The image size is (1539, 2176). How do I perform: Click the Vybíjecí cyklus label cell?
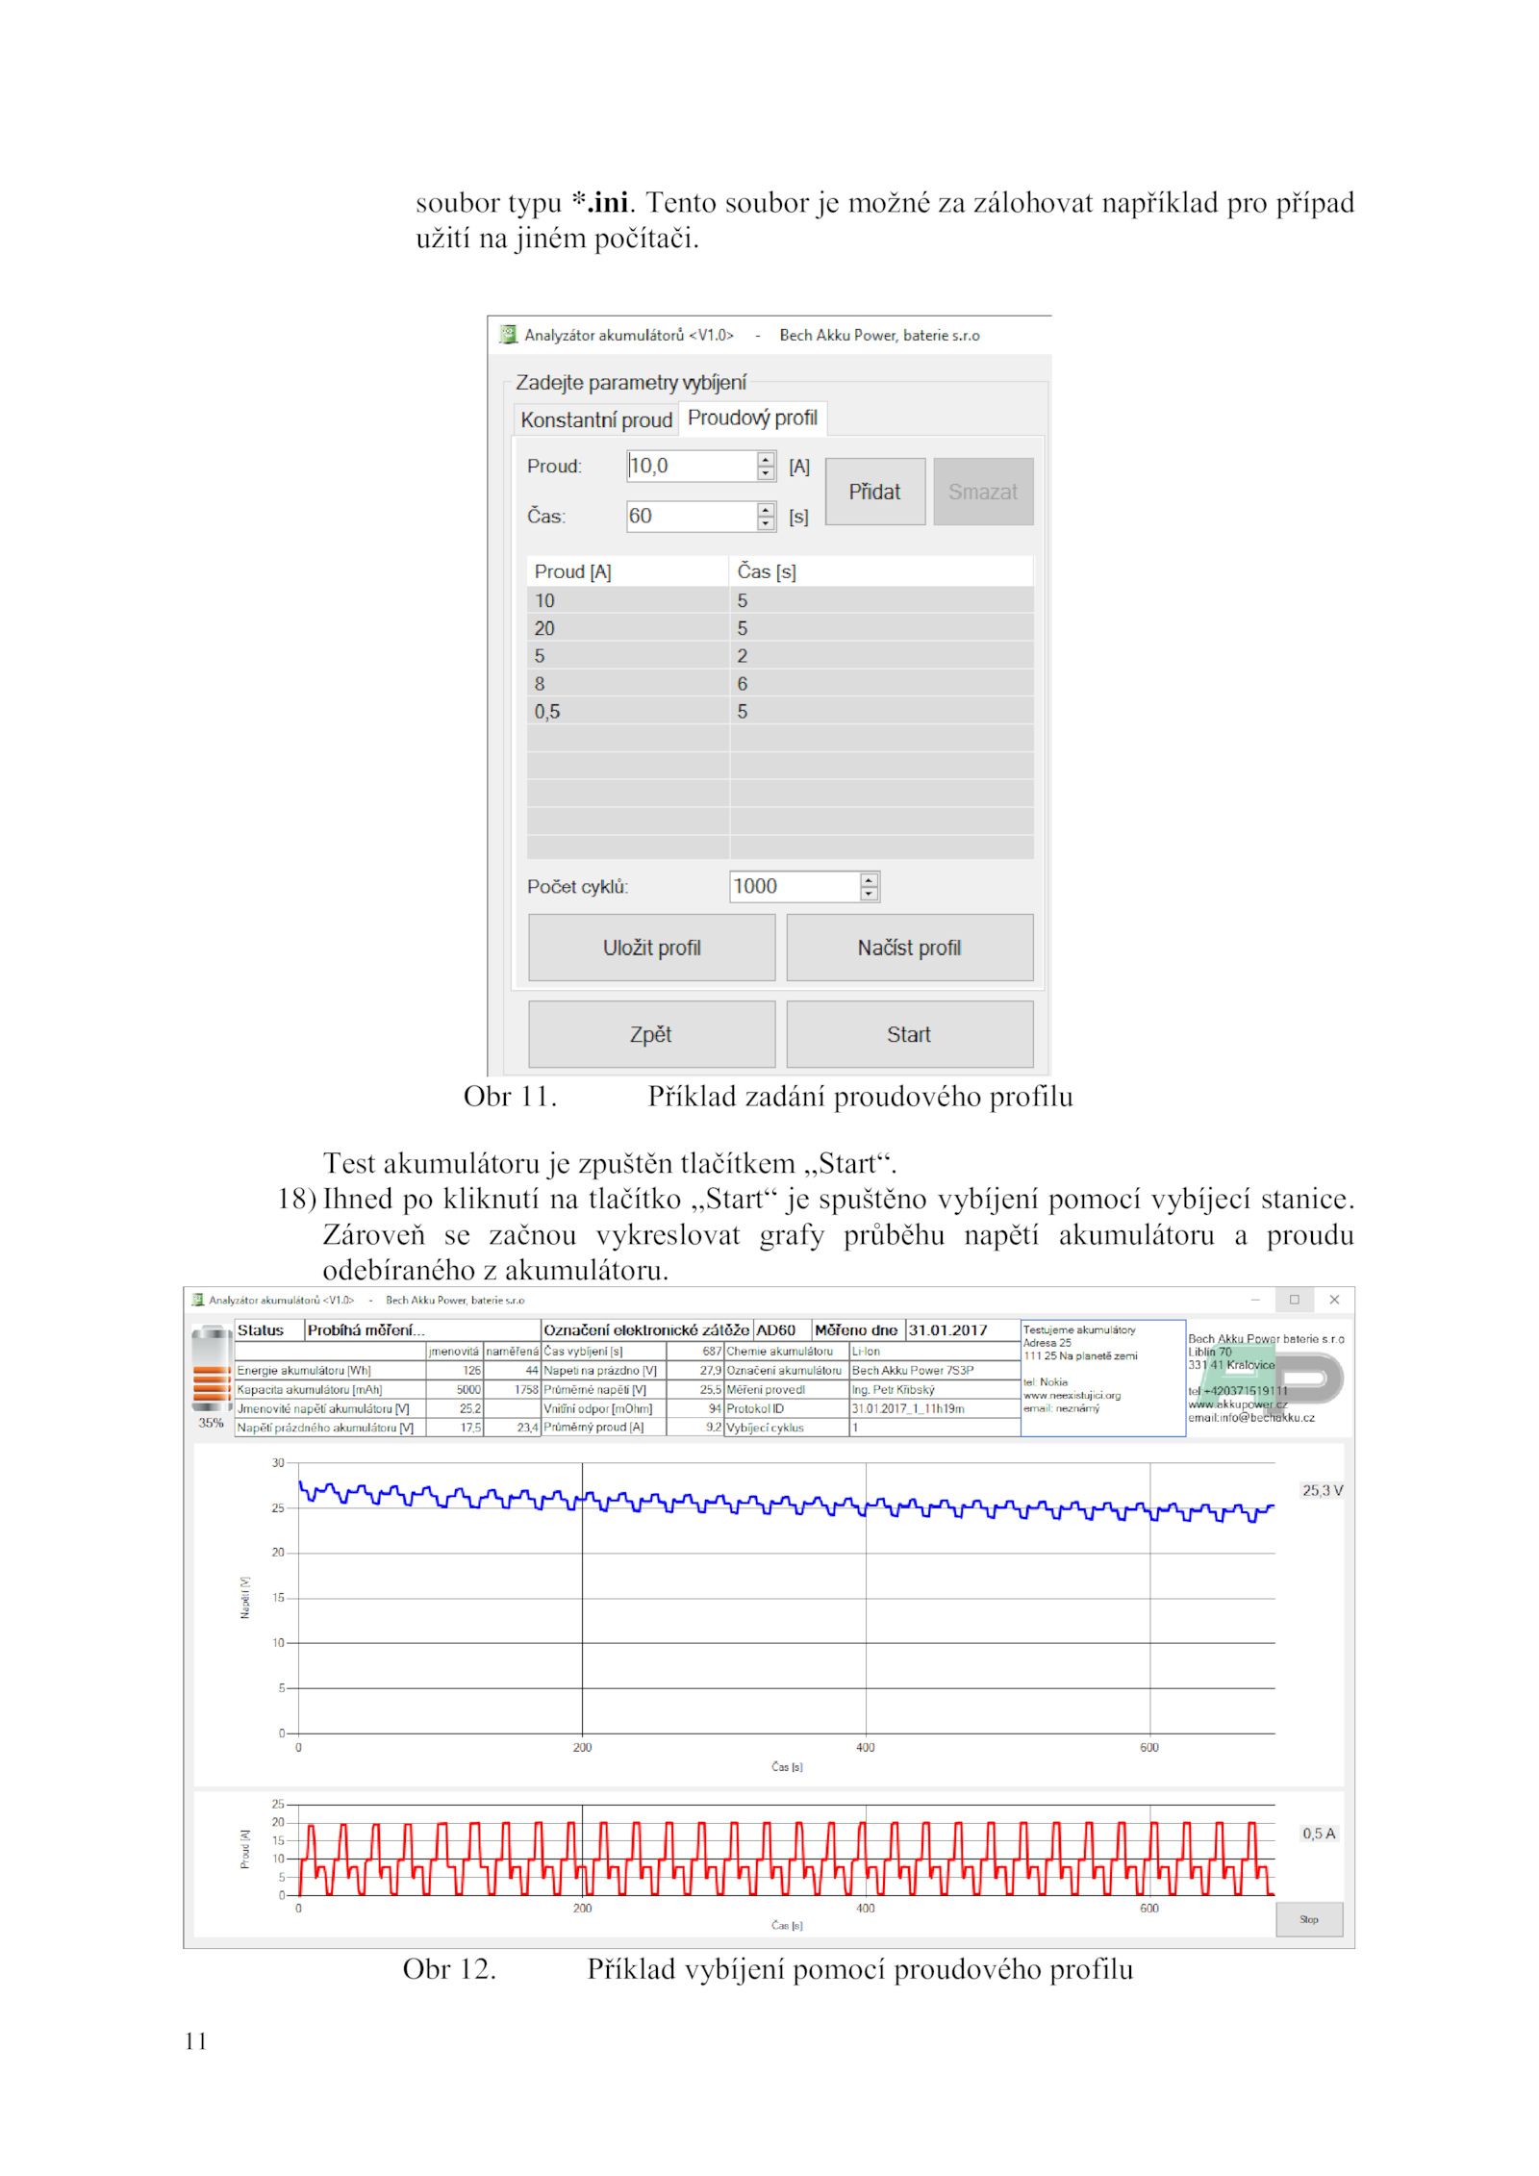pyautogui.click(x=786, y=1428)
